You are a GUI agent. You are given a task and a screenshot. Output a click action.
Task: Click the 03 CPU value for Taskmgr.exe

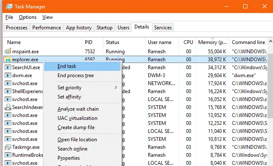click(x=189, y=147)
